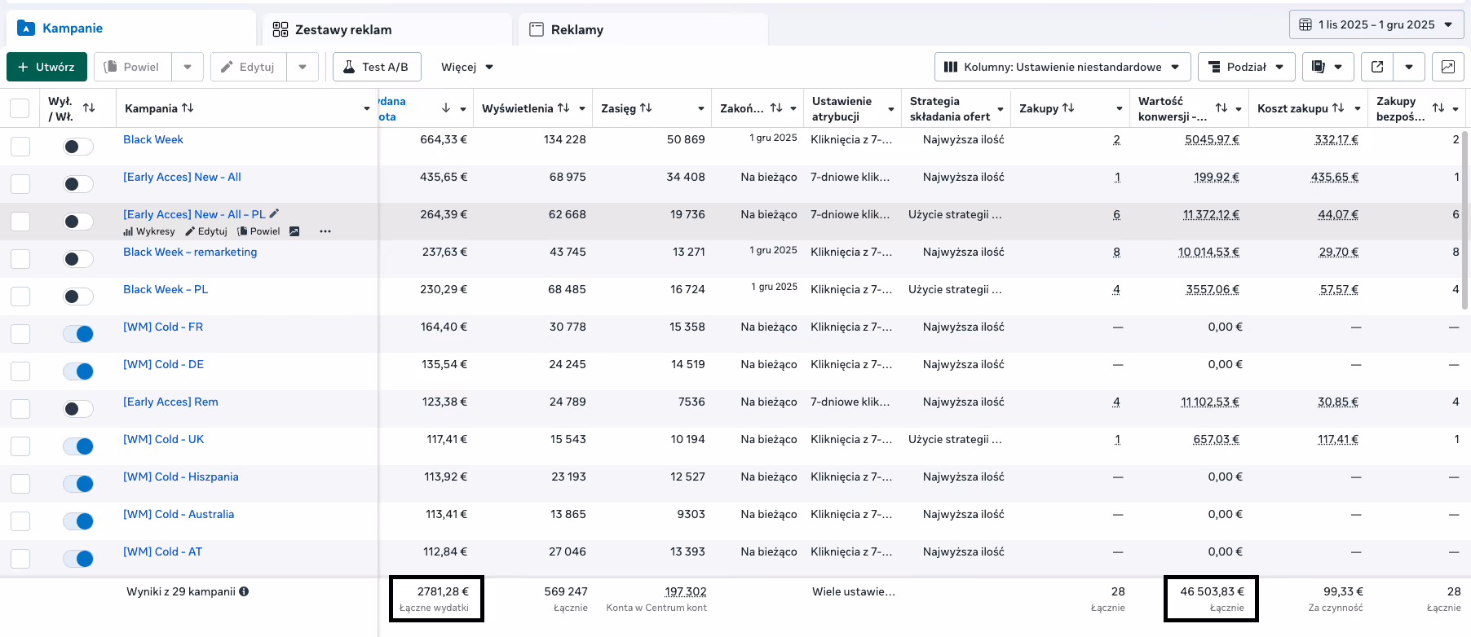Expand the Podział breakdown dropdown

click(x=1246, y=67)
